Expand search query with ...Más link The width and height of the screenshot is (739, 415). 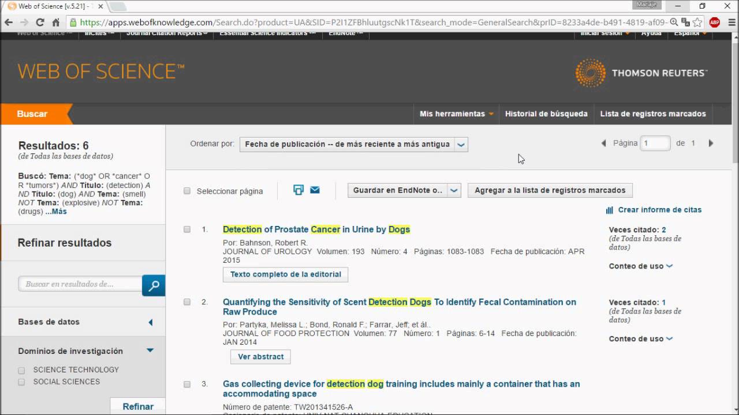tap(56, 212)
